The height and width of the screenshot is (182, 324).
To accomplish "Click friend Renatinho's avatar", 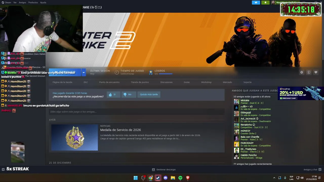I will pos(236,126).
